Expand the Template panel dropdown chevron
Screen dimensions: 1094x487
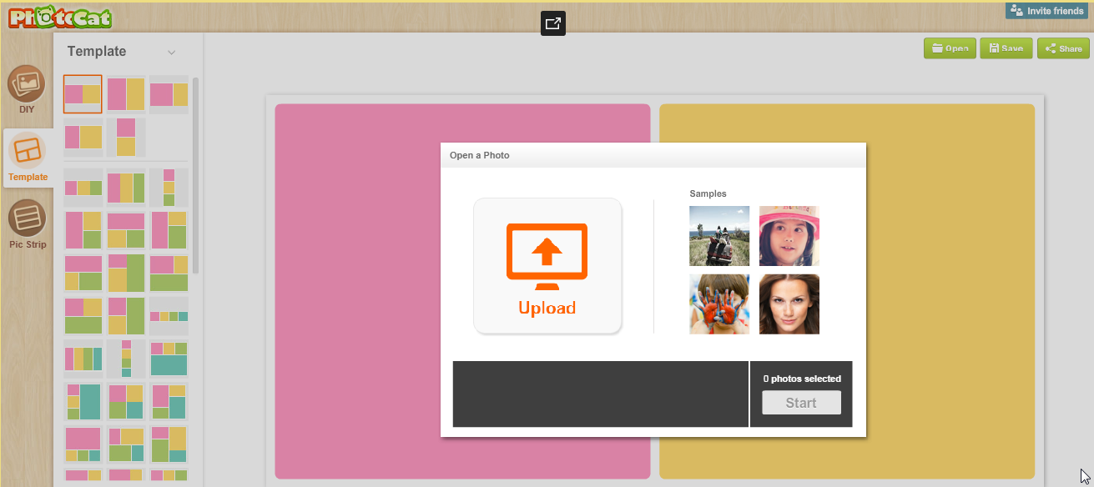point(171,52)
